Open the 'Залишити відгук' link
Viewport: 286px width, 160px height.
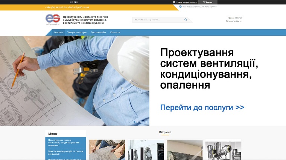[233, 21]
